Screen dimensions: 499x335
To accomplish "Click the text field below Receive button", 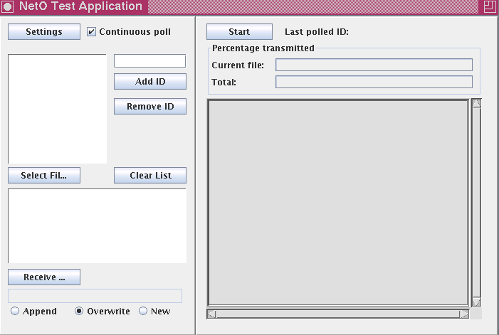I will click(x=95, y=296).
